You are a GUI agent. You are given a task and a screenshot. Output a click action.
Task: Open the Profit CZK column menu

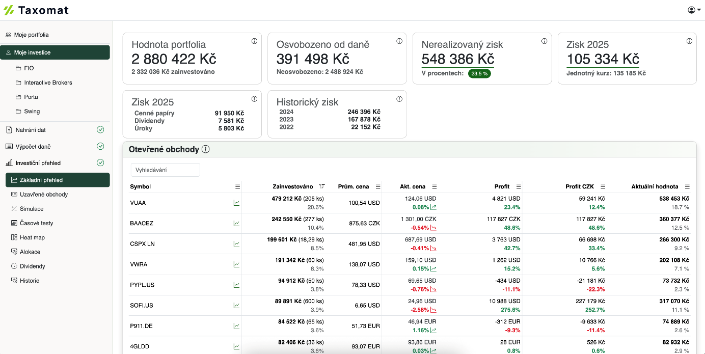[603, 187]
